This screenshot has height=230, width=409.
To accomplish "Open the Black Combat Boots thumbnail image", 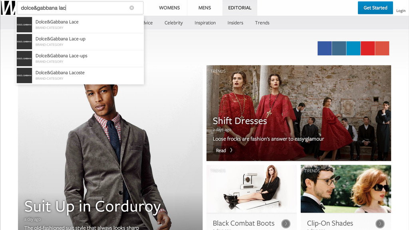I will [252, 189].
